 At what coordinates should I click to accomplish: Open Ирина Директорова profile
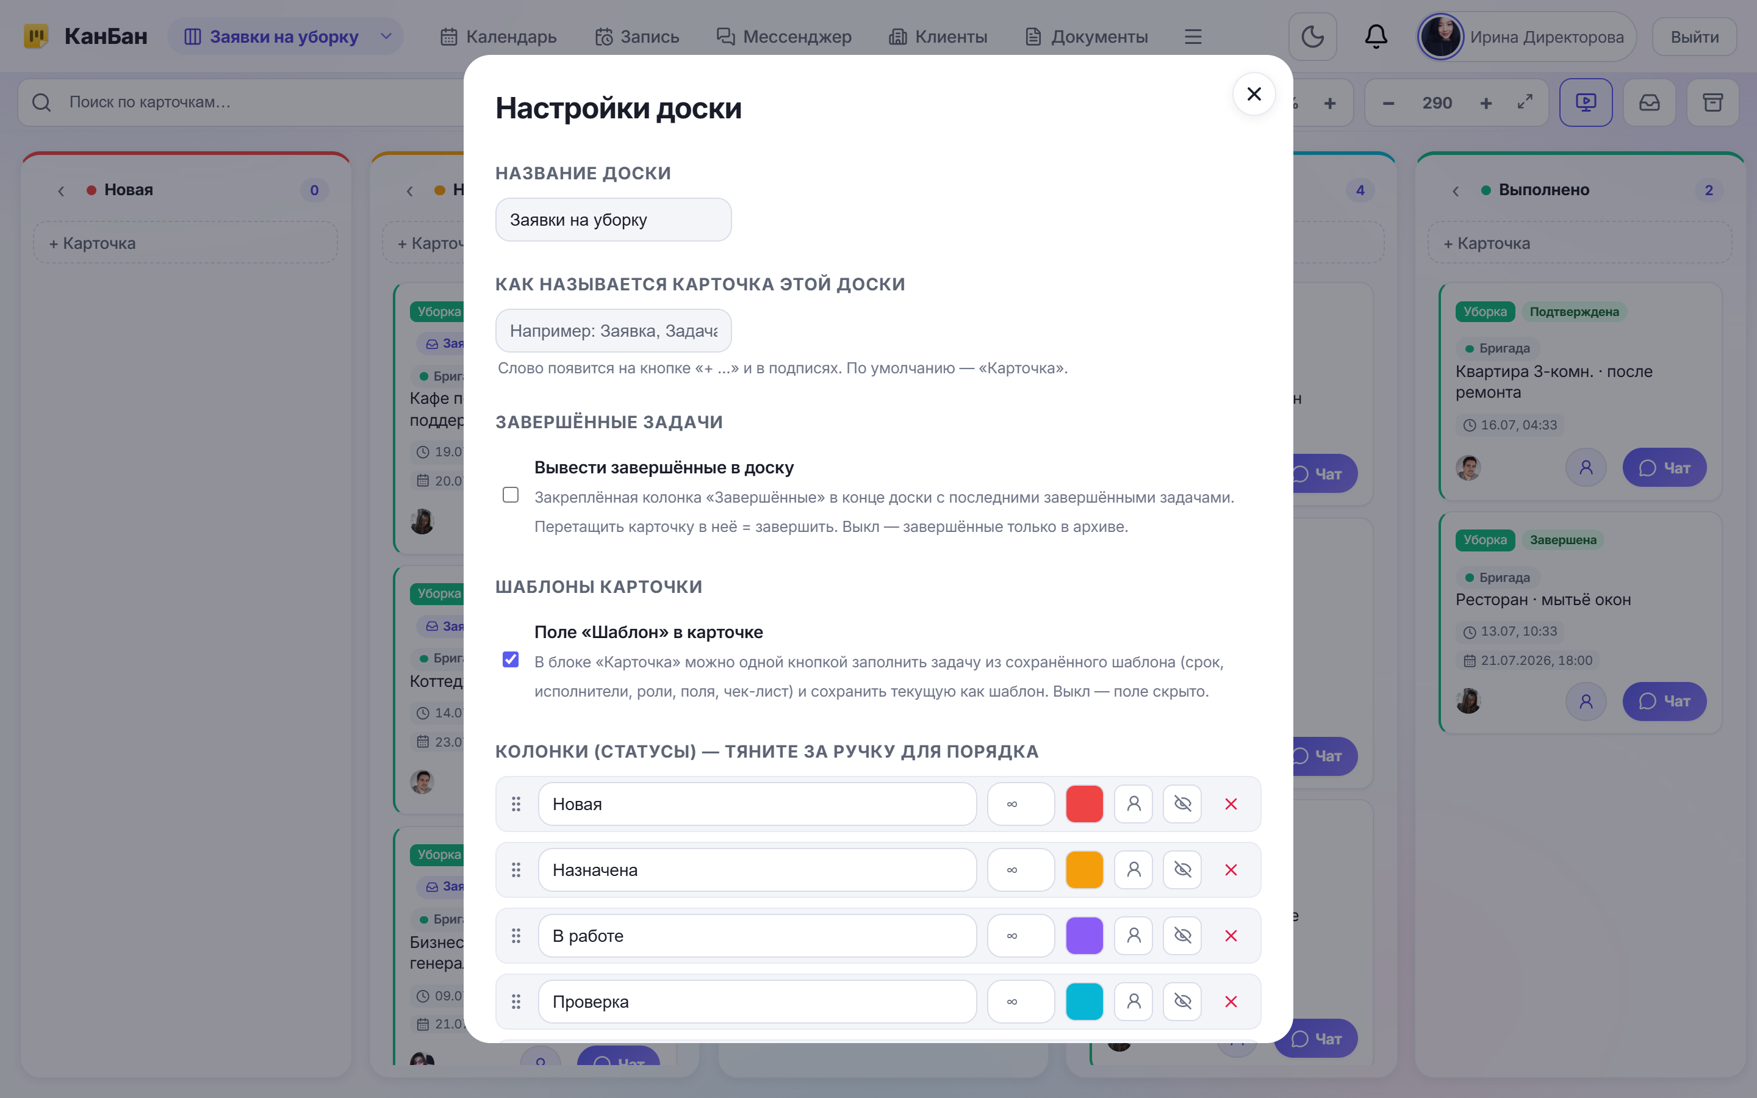coord(1526,37)
